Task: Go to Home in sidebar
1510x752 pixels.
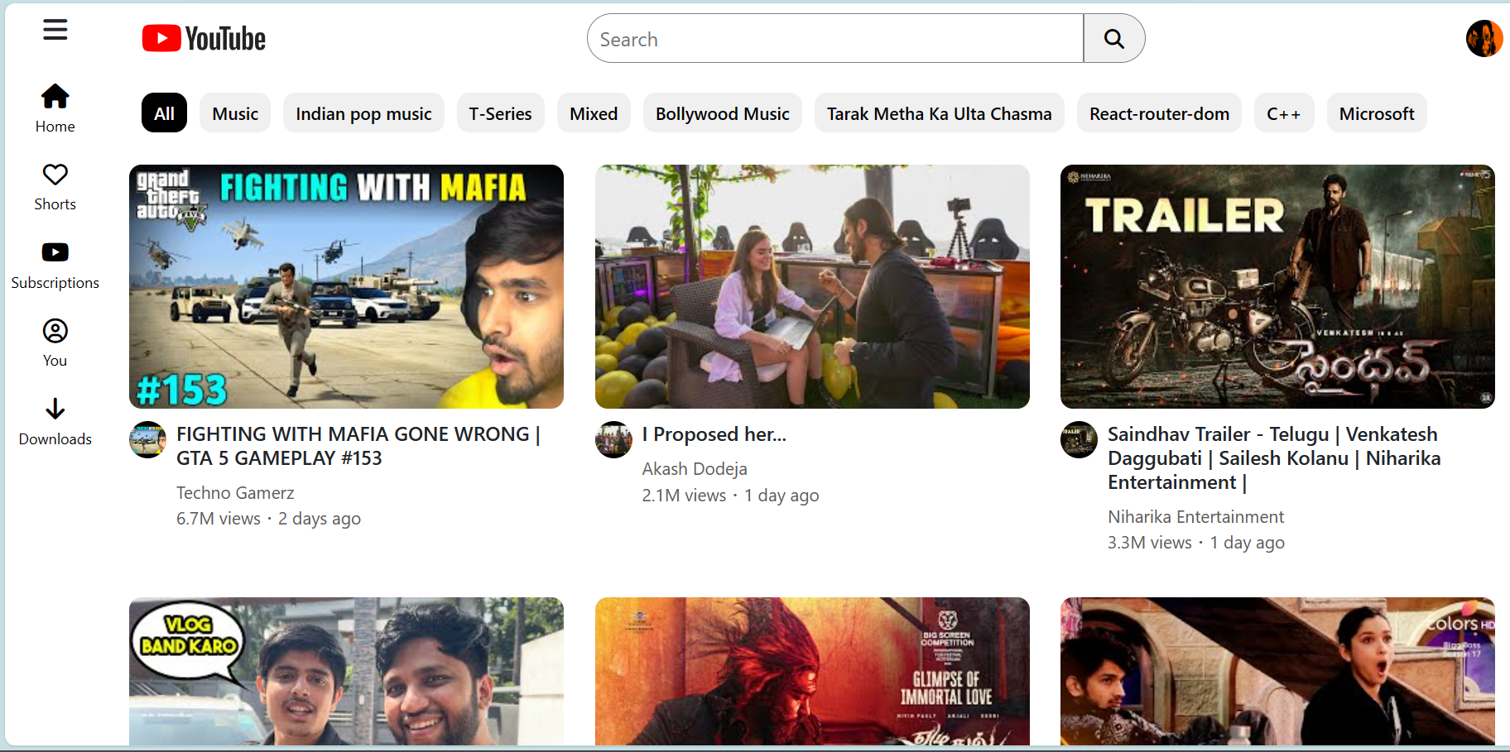Action: (x=55, y=108)
